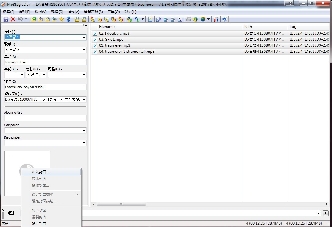Click the add directory folder-plus icon
Screen dimensions: 332x227
[x=40, y=19]
